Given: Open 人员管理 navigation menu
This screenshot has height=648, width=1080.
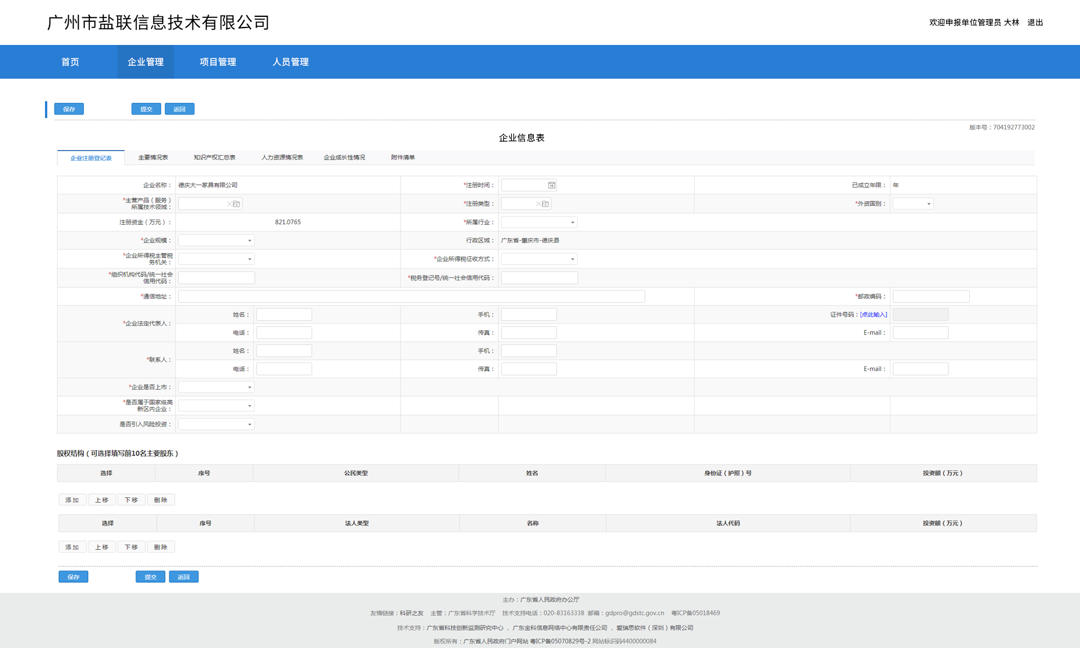Looking at the screenshot, I should tap(290, 62).
